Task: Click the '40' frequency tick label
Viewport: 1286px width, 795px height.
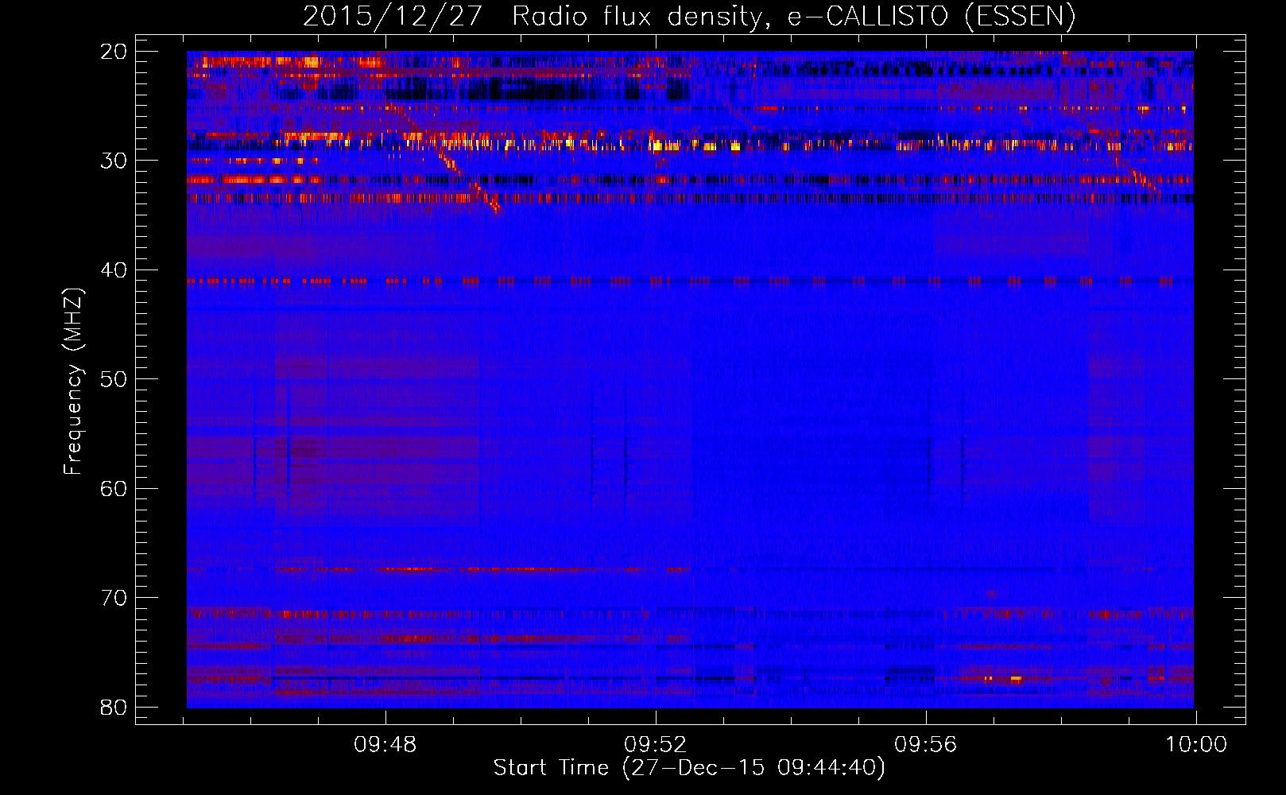Action: [114, 270]
